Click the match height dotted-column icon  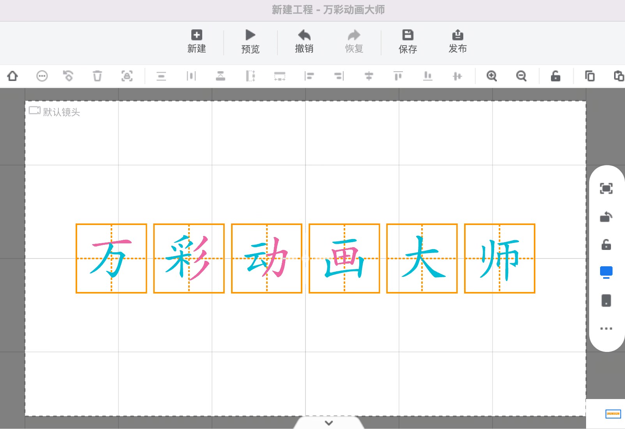click(250, 76)
